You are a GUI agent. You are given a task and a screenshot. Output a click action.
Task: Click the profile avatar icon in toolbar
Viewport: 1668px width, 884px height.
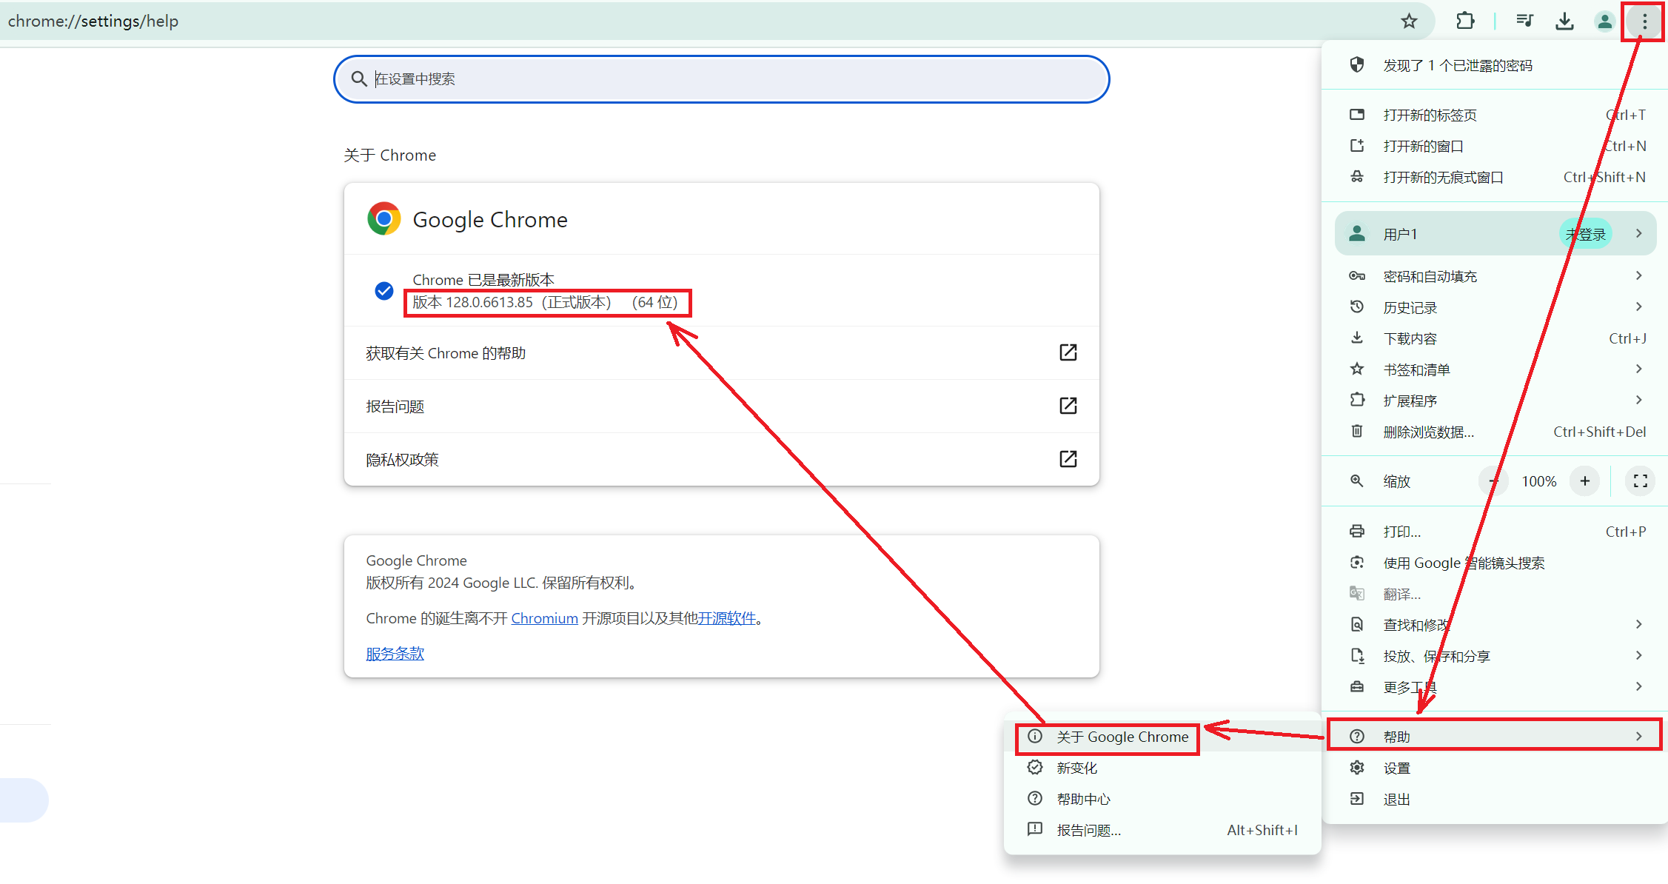click(x=1604, y=21)
